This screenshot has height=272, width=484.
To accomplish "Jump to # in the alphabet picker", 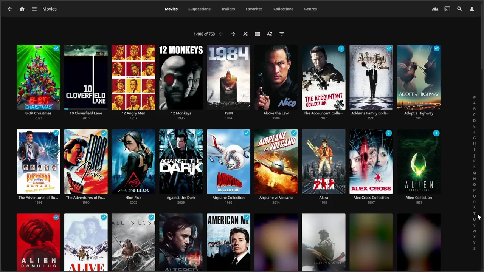I will pyautogui.click(x=474, y=97).
